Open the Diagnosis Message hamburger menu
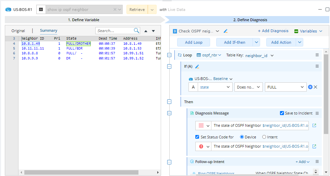The width and height of the screenshot is (330, 176). [317, 113]
